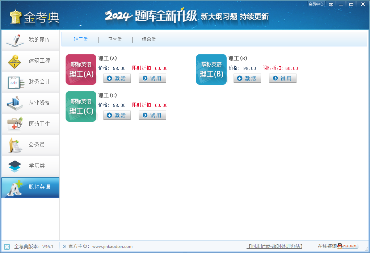This screenshot has height=253, width=370.
Task: Click the double chevron before 官方主页
Action: coord(64,246)
